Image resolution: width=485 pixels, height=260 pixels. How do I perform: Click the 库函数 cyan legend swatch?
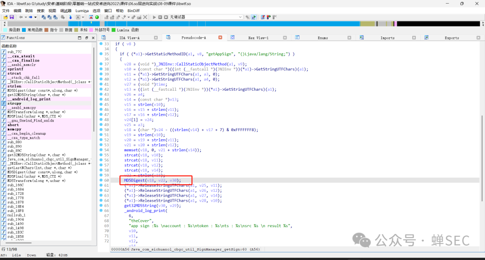point(5,30)
